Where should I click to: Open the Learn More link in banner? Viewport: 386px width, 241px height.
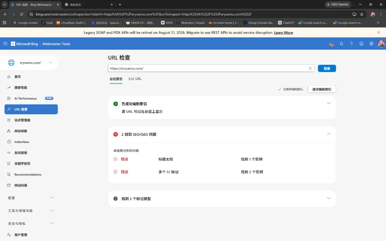(x=283, y=32)
